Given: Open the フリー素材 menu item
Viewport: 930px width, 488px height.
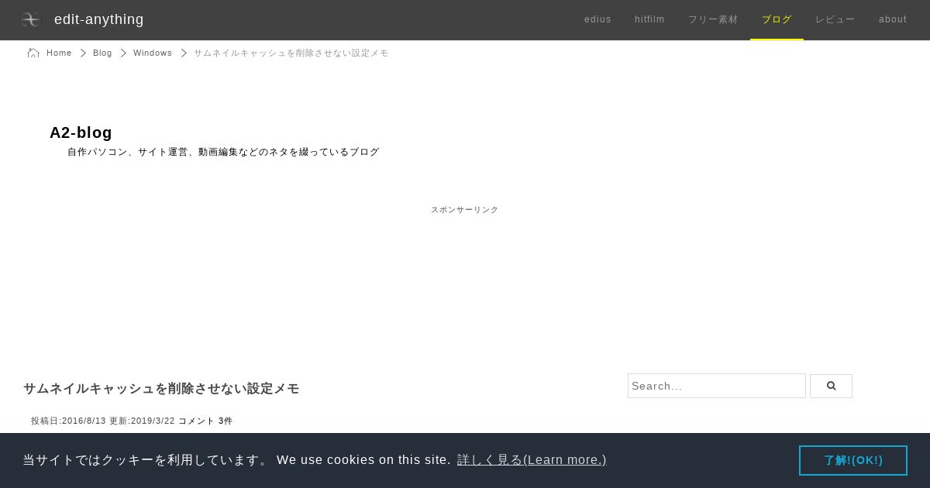Looking at the screenshot, I should click(713, 19).
